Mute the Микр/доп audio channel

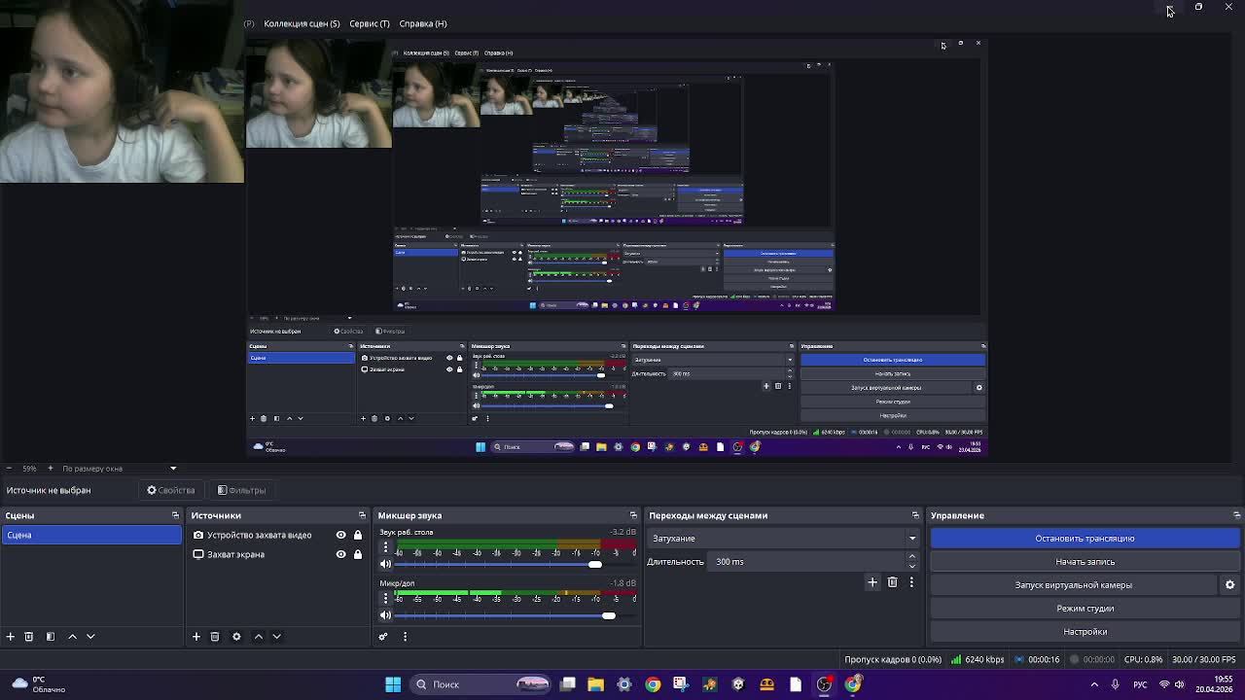(385, 615)
